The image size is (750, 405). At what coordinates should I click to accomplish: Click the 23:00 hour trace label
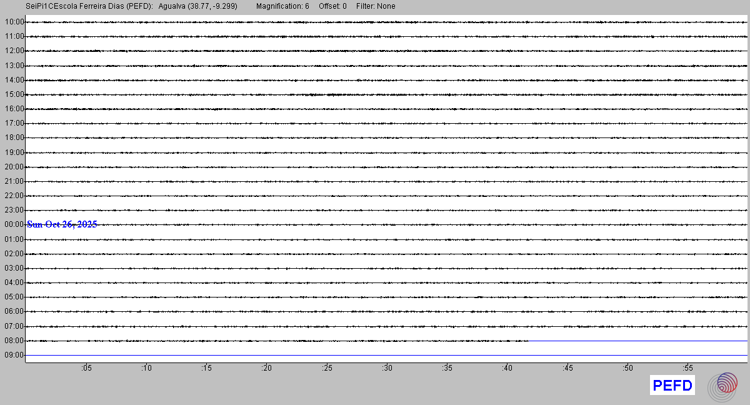tap(14, 210)
